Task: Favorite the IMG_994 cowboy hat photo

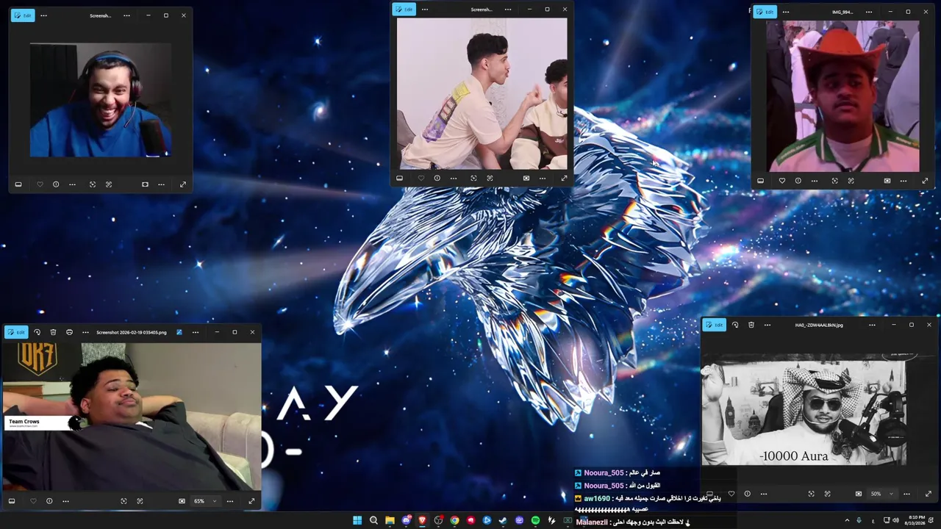Action: pos(781,181)
